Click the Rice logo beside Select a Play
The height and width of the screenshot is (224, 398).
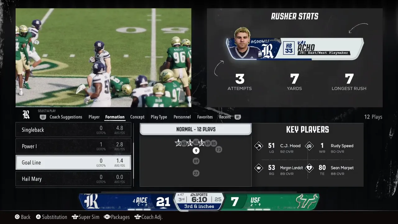(x=26, y=114)
